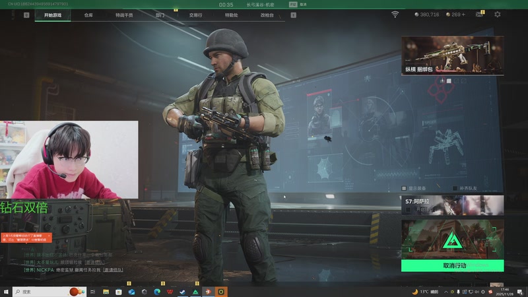Open File Explorer from the taskbar
This screenshot has height=297, width=528.
106,292
